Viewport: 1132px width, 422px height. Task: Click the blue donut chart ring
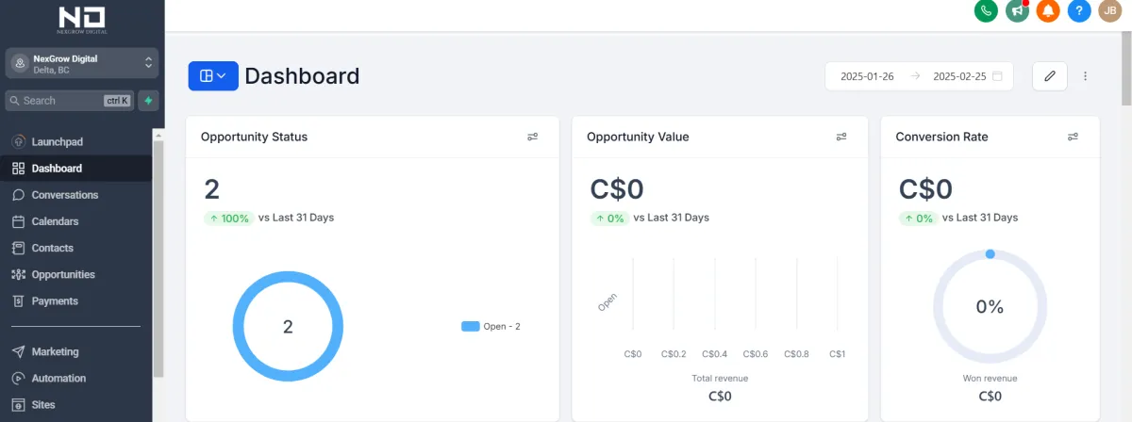[239, 327]
